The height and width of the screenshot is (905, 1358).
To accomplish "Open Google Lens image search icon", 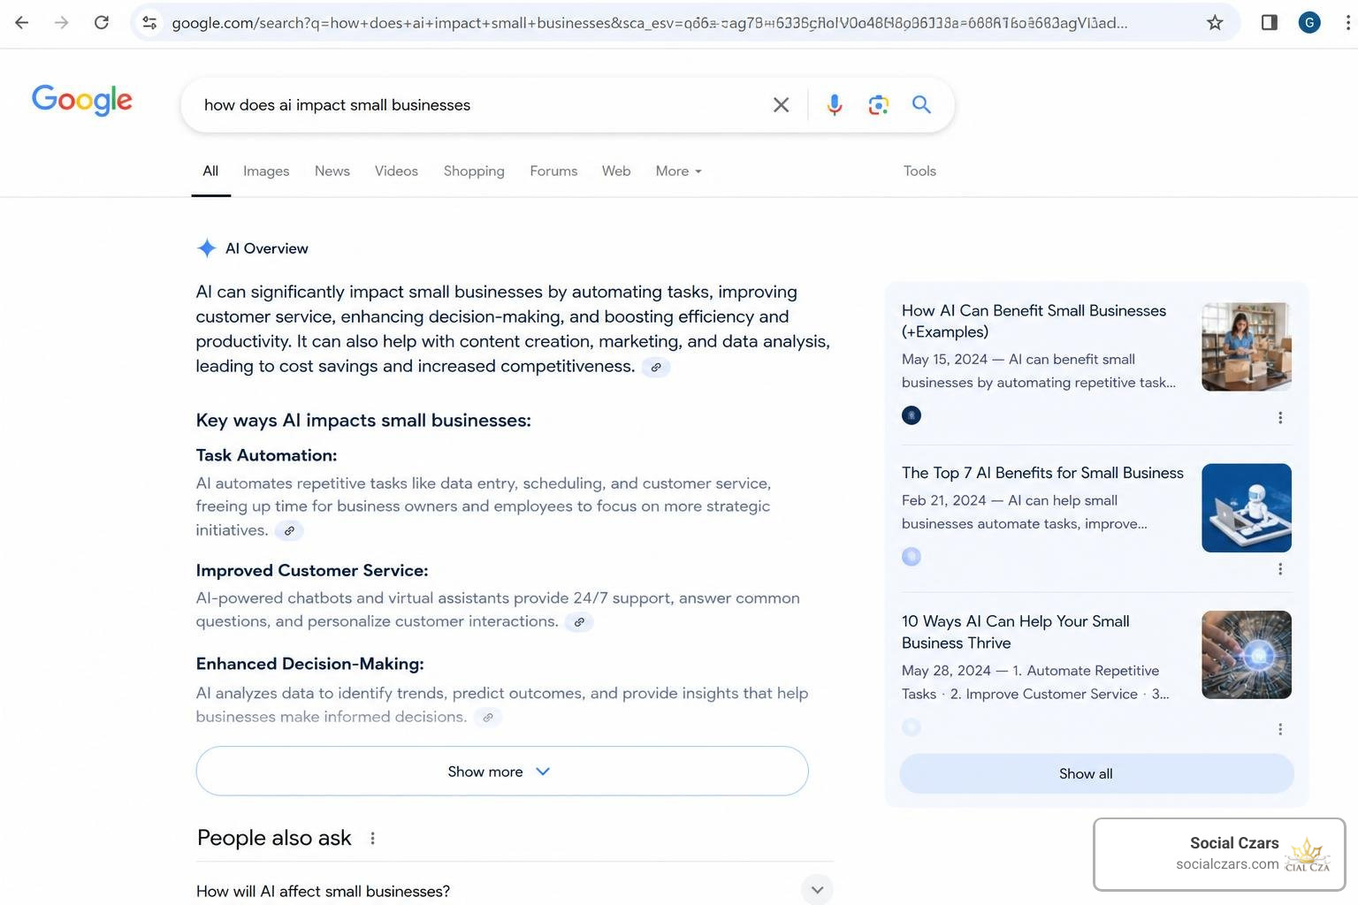I will pyautogui.click(x=878, y=105).
